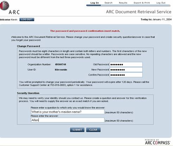
Task: Edit the security question text field
Action: click(68, 112)
